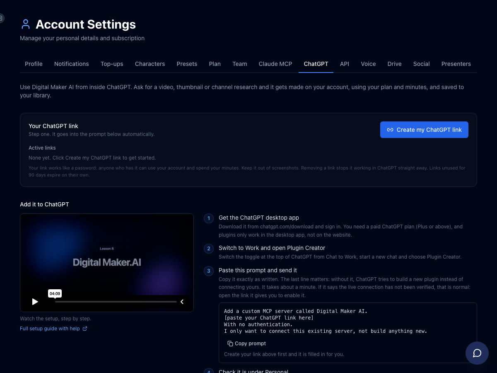Switch to the Social tab

pyautogui.click(x=422, y=64)
